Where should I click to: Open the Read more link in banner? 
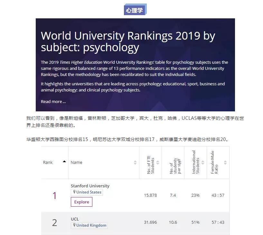point(53,101)
